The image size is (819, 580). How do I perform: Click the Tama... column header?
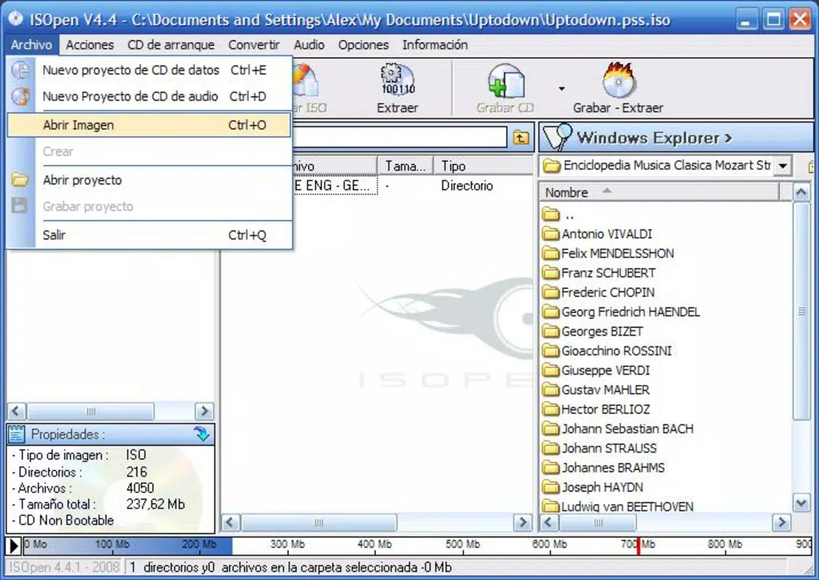click(405, 166)
